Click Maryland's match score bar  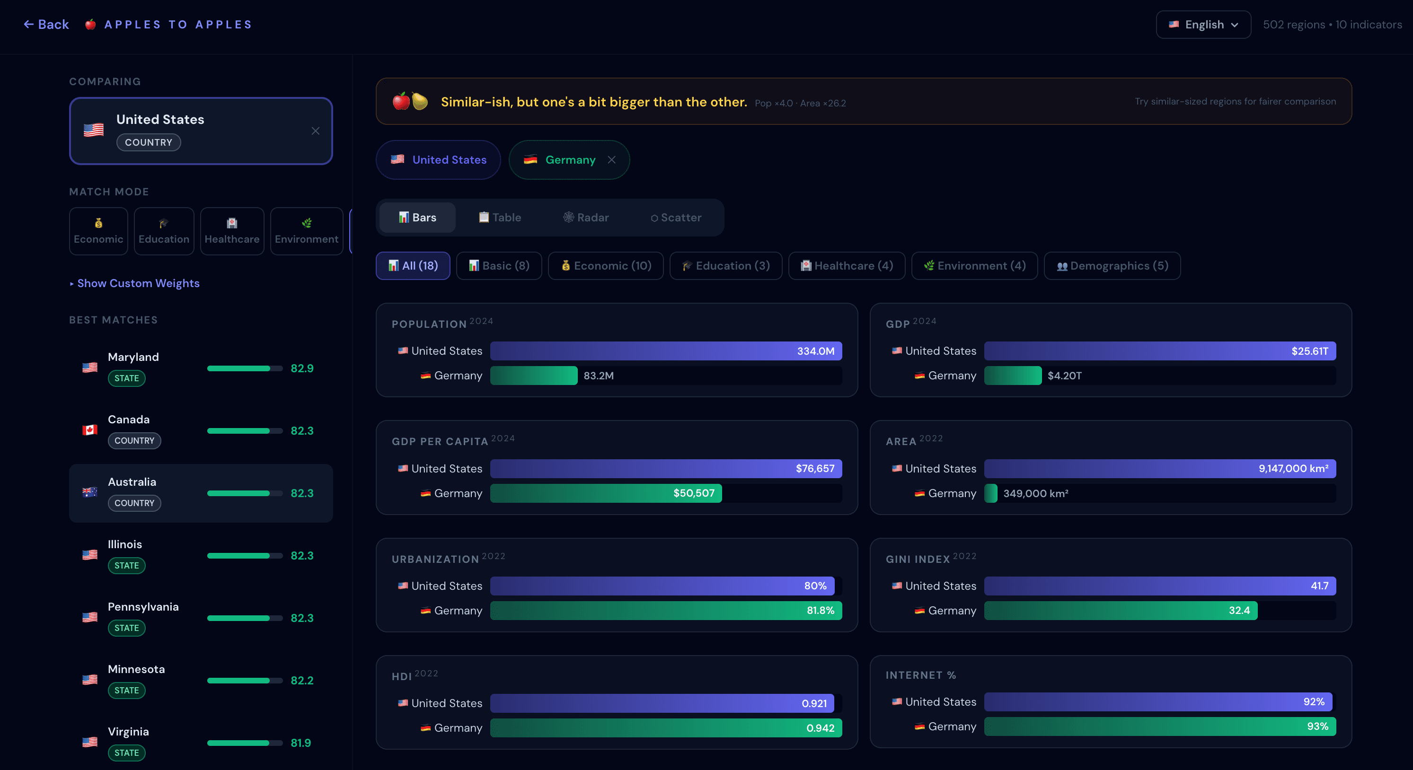[x=245, y=368]
